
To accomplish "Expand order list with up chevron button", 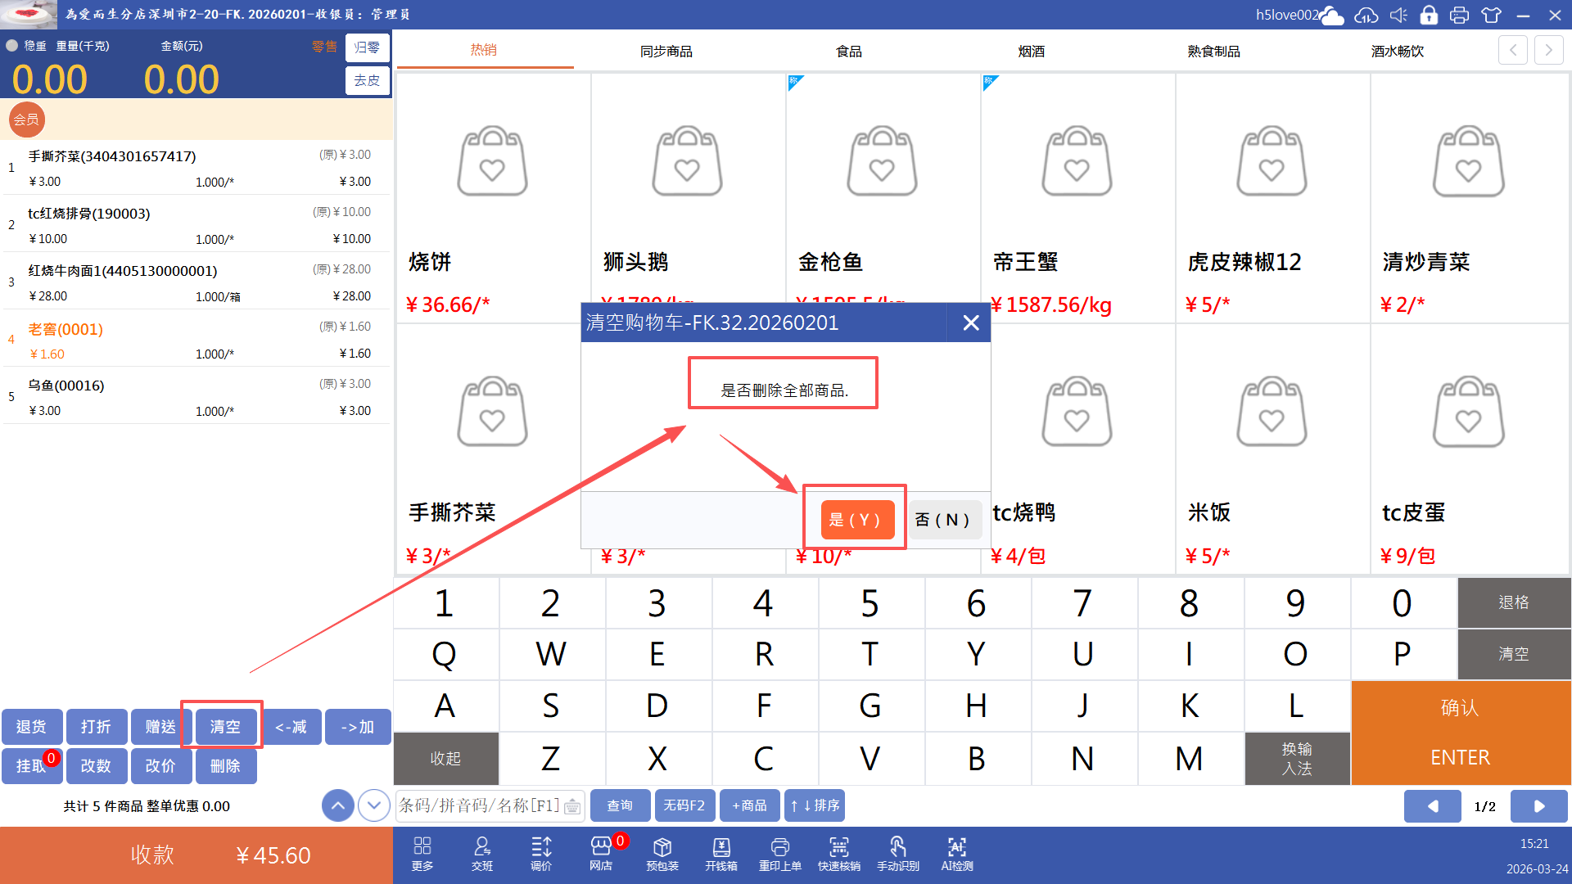I will tap(338, 806).
